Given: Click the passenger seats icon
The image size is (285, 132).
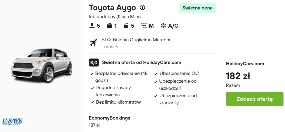Looking at the screenshot, I should click(91, 26).
